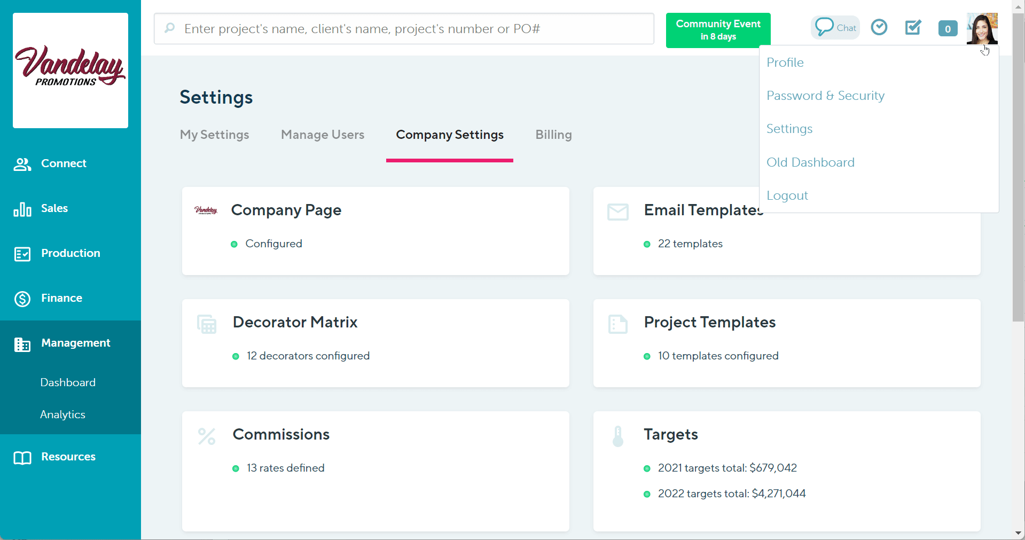This screenshot has height=540, width=1025.
Task: Switch to the Billing tab
Action: pyautogui.click(x=553, y=135)
